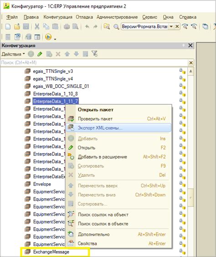
Task: Click the New document toolbar icon
Action: coord(8,26)
